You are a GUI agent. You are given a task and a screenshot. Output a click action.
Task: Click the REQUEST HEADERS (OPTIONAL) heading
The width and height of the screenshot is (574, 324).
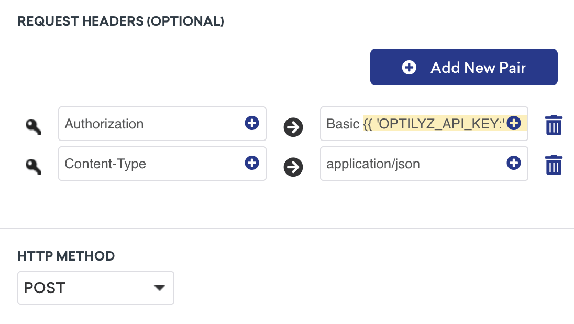(x=120, y=21)
